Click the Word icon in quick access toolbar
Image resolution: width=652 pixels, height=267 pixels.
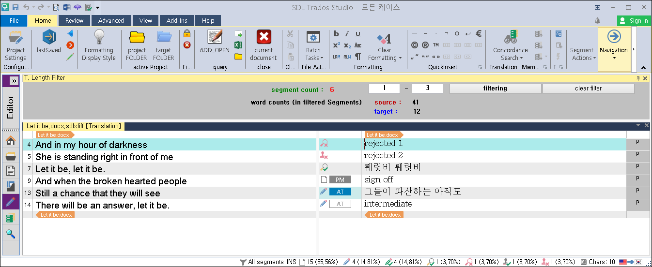(x=66, y=7)
